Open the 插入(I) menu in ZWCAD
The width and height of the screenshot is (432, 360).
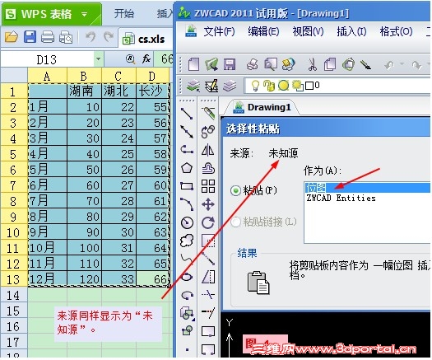click(351, 31)
